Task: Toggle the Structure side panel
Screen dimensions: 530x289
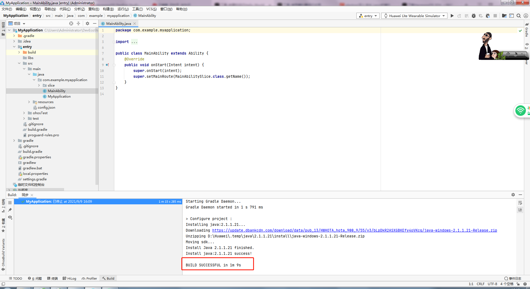Action: tap(3, 205)
